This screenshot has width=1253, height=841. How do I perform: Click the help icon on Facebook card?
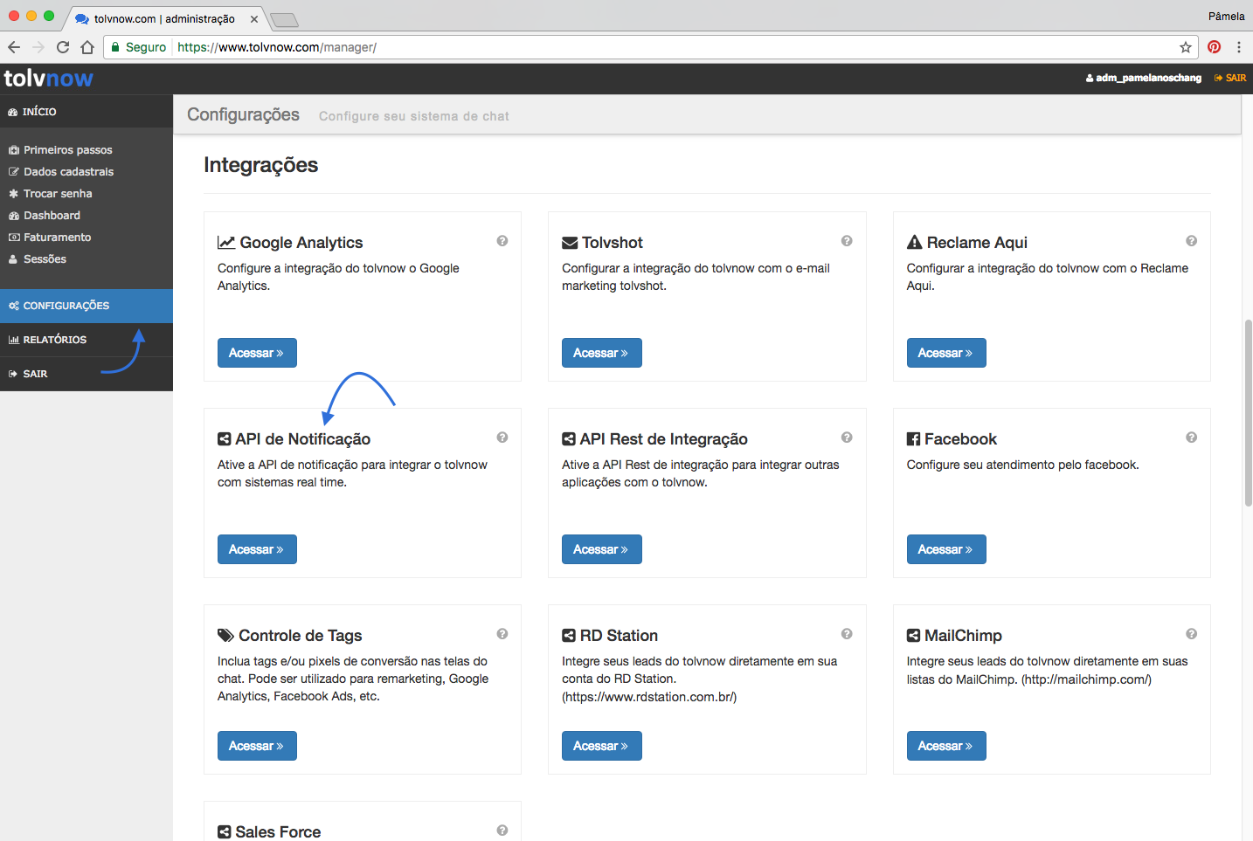click(1191, 438)
